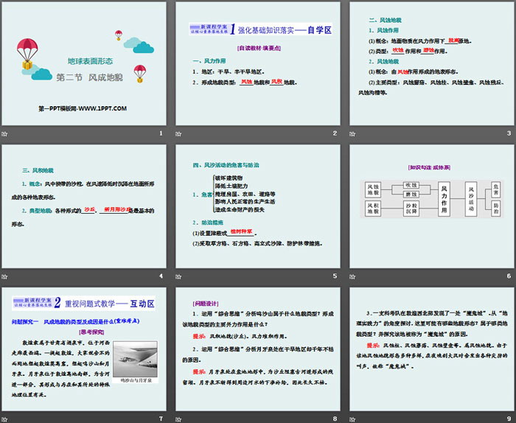Screen dimensions: 516x423
Task: Click the animation star icon under slide 3
Action: tap(352, 134)
